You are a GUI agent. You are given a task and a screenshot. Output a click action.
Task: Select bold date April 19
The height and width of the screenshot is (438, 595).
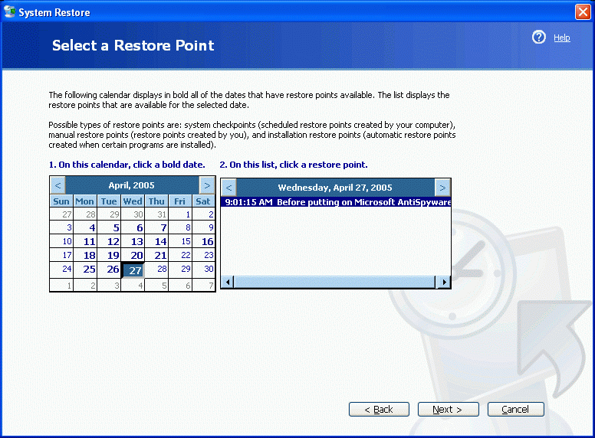(110, 255)
